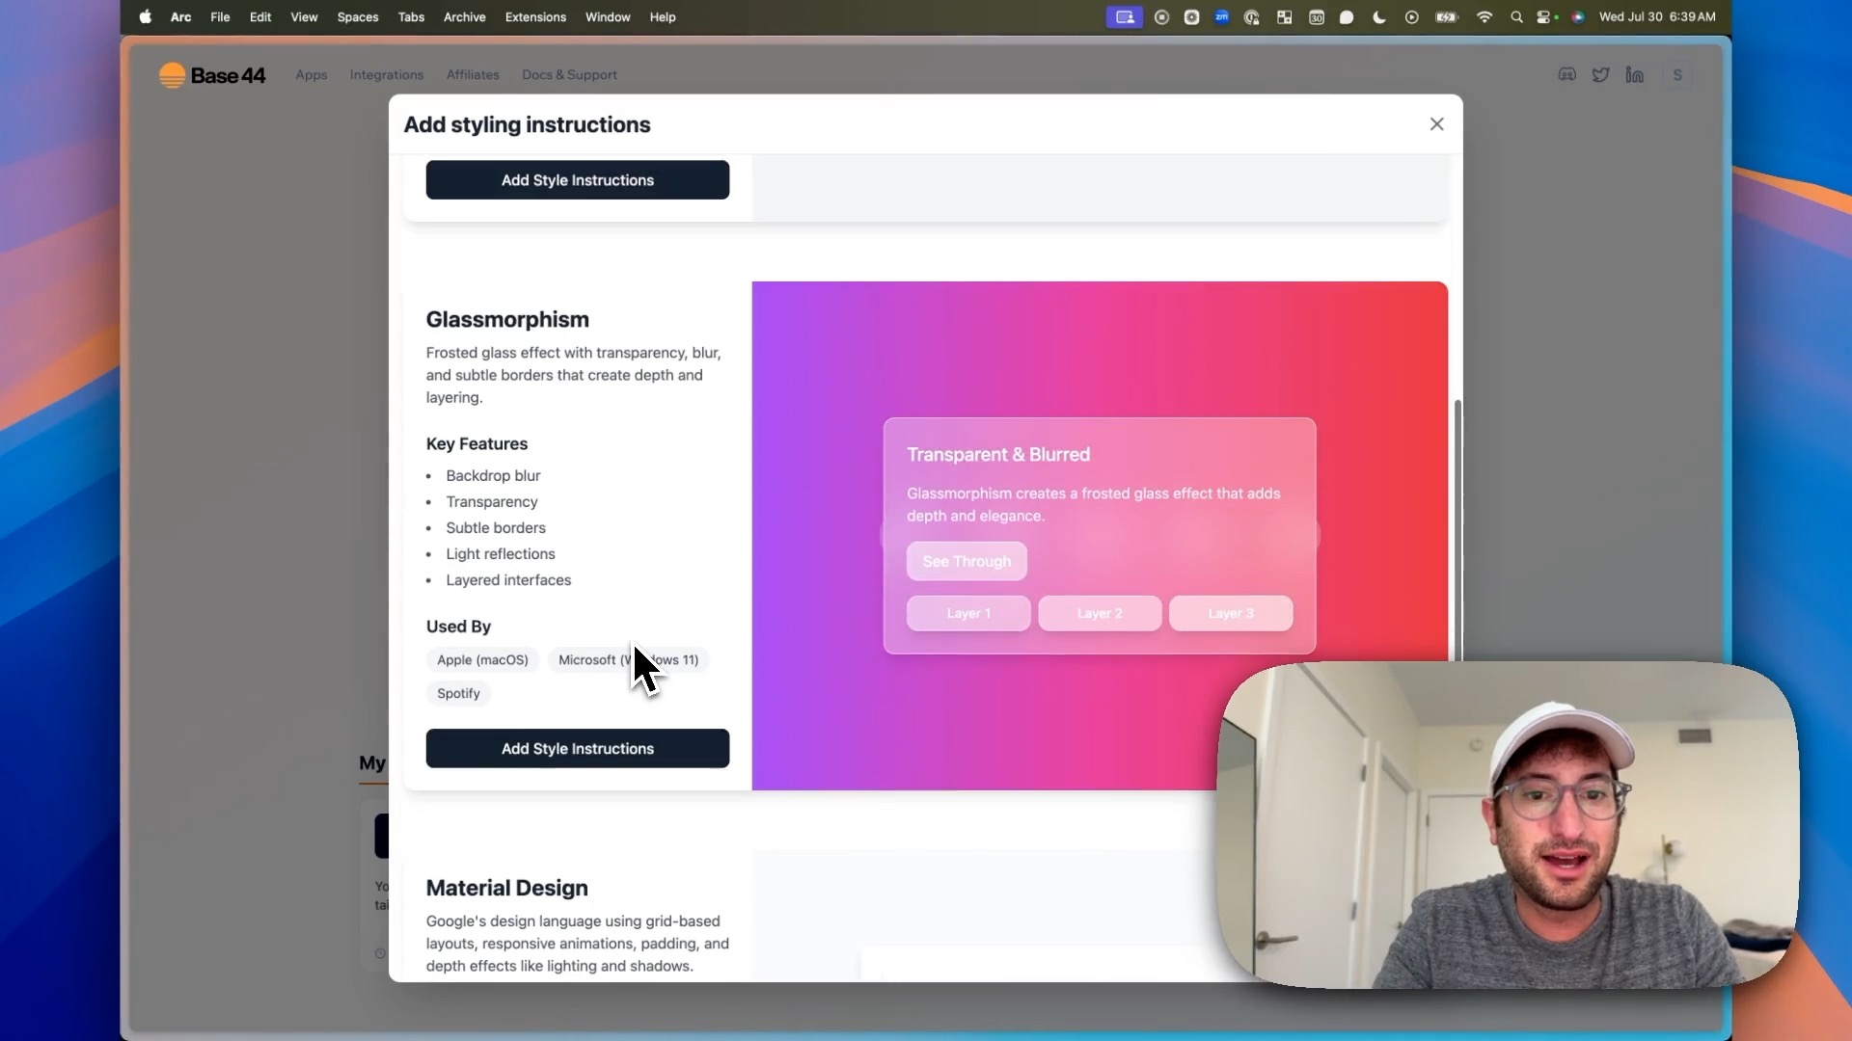
Task: Open Spotlight search icon
Action: [1516, 17]
